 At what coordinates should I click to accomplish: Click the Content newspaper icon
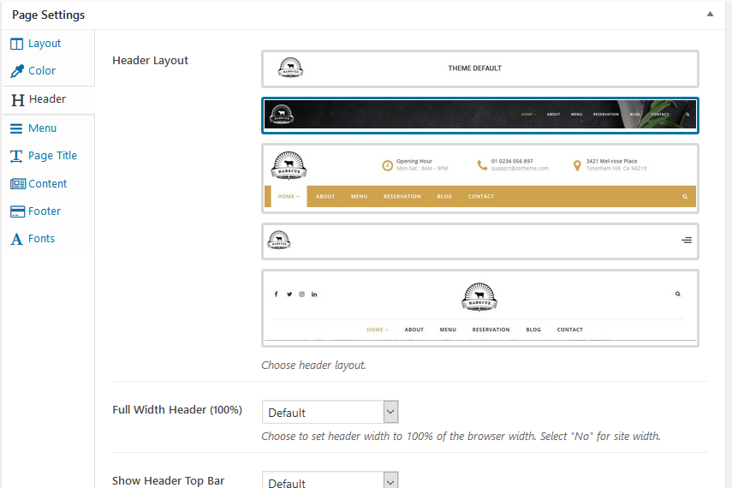(17, 184)
